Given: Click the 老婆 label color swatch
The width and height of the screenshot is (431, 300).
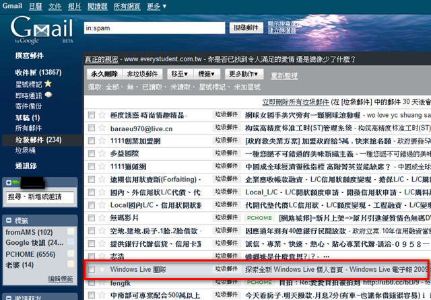Looking at the screenshot, I should click(71, 264).
